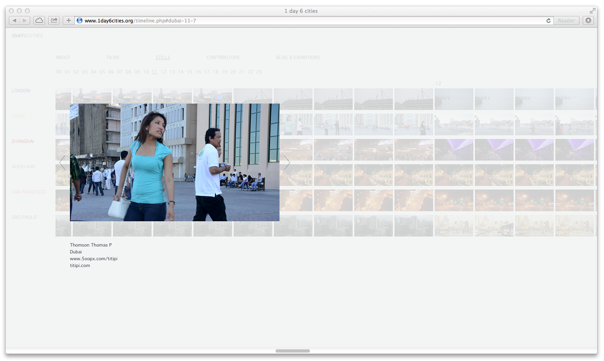Jump to hour 11 in the timeline
604x361 pixels.
155,72
